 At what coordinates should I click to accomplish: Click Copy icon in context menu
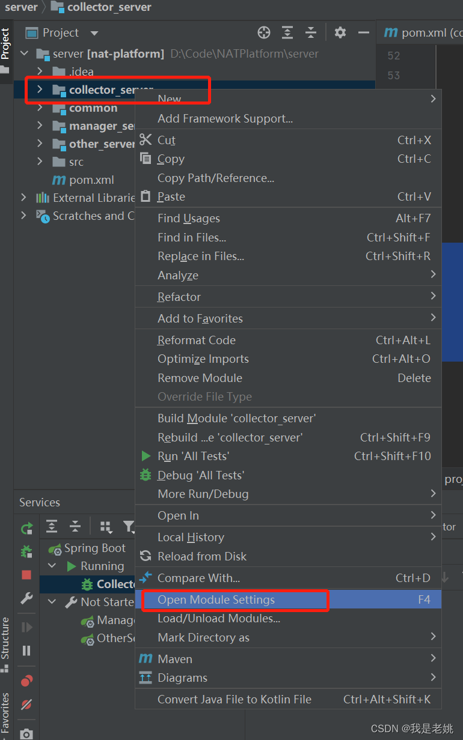pyautogui.click(x=146, y=158)
